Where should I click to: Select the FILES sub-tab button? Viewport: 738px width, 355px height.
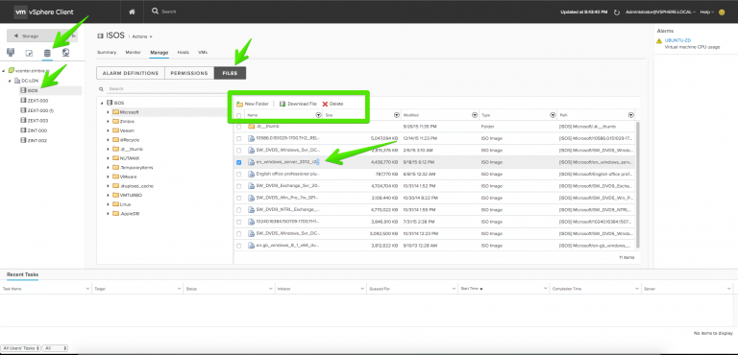tap(230, 73)
